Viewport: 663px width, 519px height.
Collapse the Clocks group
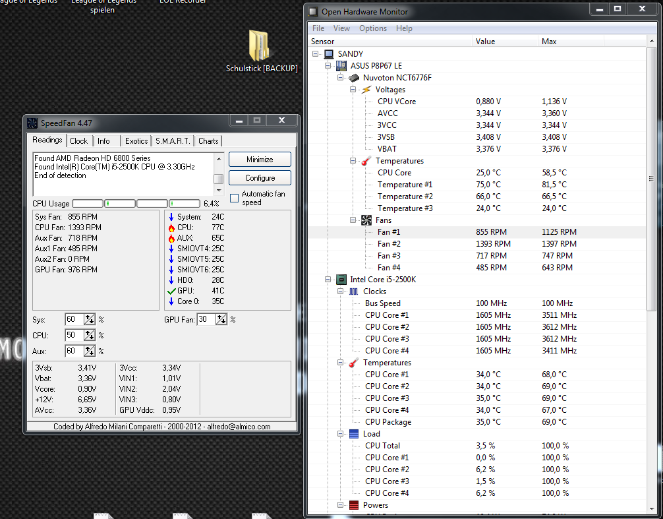(340, 291)
